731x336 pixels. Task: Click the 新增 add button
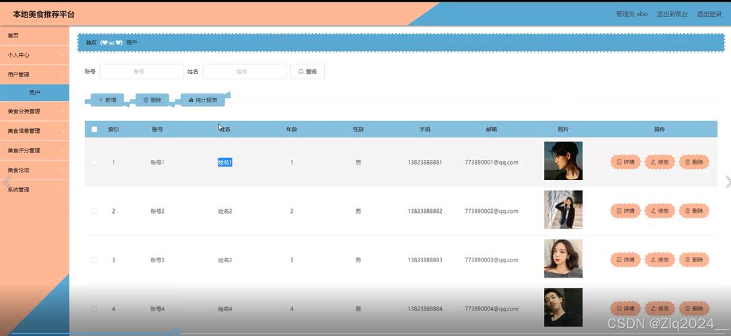coord(107,99)
